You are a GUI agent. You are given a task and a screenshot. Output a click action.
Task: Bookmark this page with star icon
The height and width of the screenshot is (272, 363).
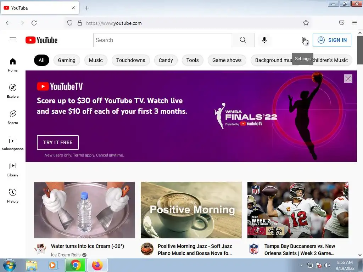(x=306, y=23)
